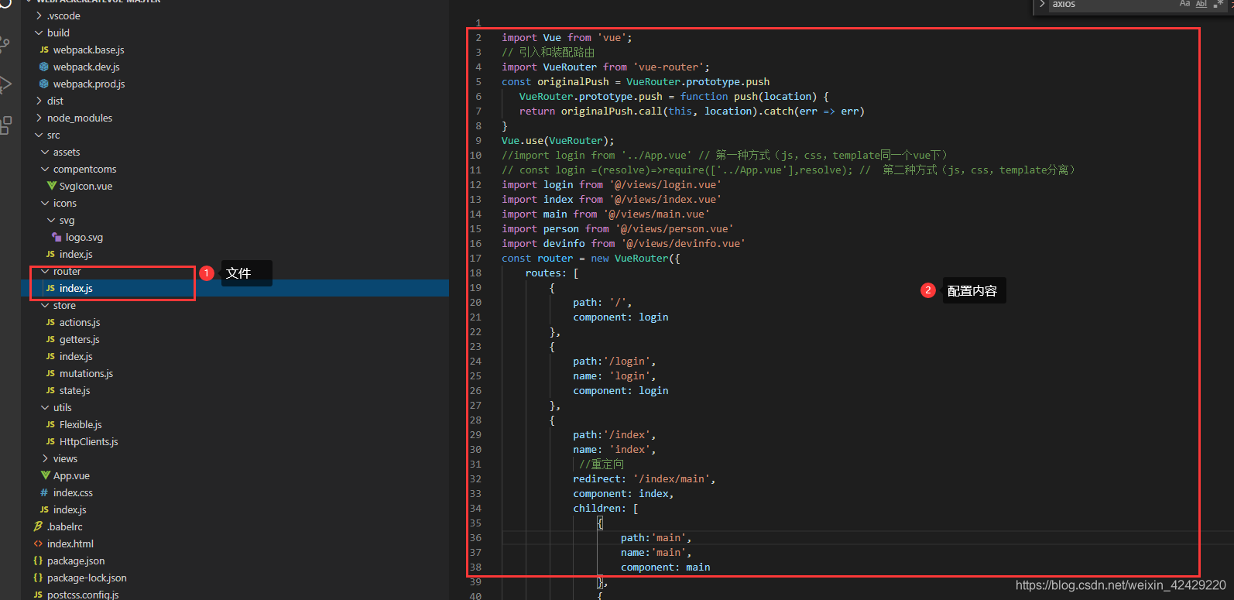Click line "import person from '@/views/person.vue'"
Image resolution: width=1234 pixels, height=600 pixels.
(x=618, y=228)
